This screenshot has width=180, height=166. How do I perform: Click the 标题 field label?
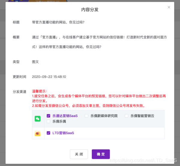[16, 22]
